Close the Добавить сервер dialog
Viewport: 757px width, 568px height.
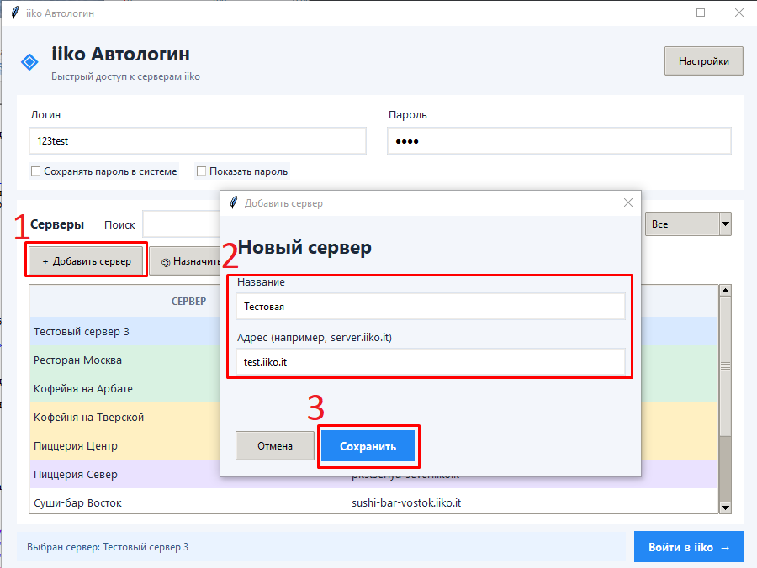coord(628,202)
